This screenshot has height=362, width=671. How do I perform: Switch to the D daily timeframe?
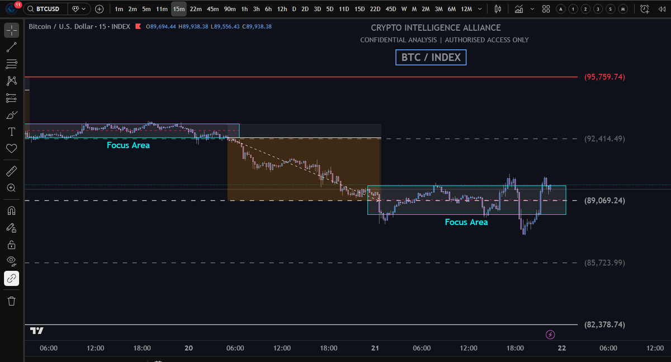(x=294, y=9)
